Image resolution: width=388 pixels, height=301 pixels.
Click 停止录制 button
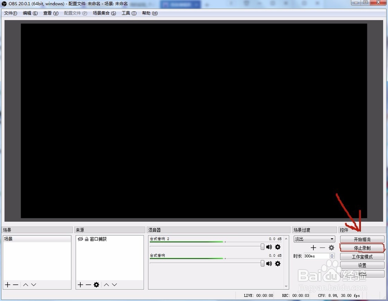tap(362, 248)
